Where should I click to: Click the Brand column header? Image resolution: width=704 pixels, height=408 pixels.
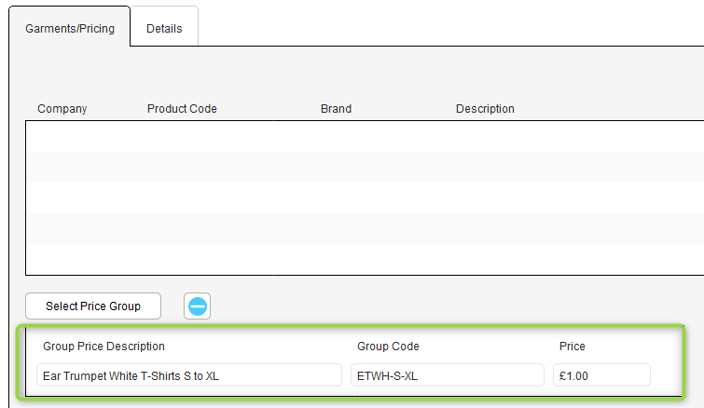pos(336,109)
